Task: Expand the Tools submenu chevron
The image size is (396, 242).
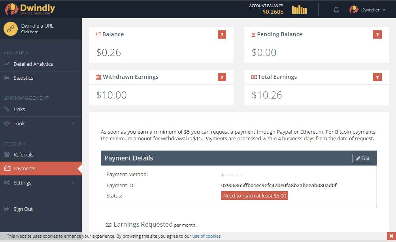Action: point(73,123)
